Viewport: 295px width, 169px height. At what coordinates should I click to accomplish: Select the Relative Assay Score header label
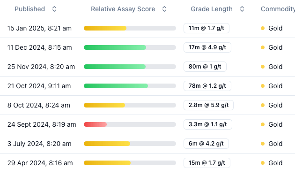click(x=123, y=9)
